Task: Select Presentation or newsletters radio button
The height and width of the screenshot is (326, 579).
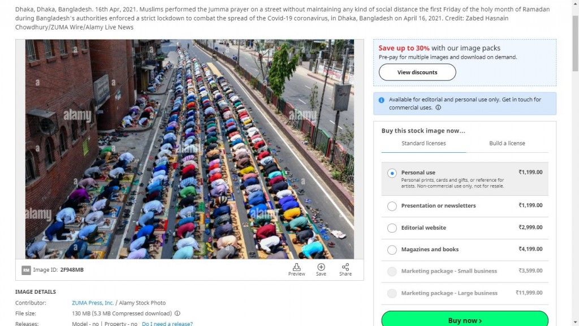Action: (x=392, y=206)
